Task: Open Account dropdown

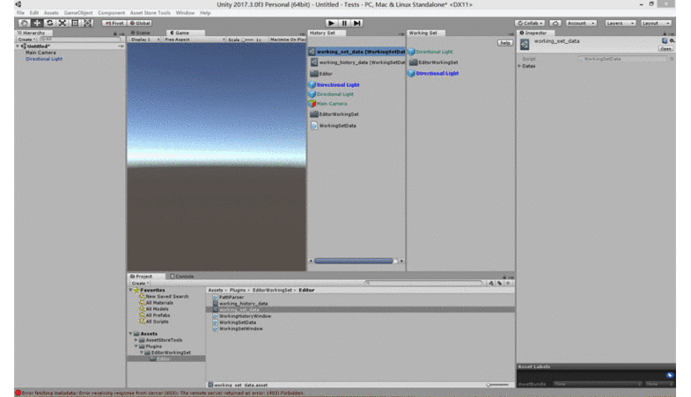Action: 581,23
